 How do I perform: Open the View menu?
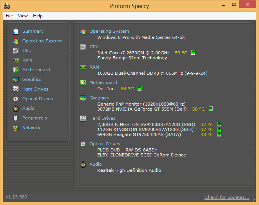point(23,16)
